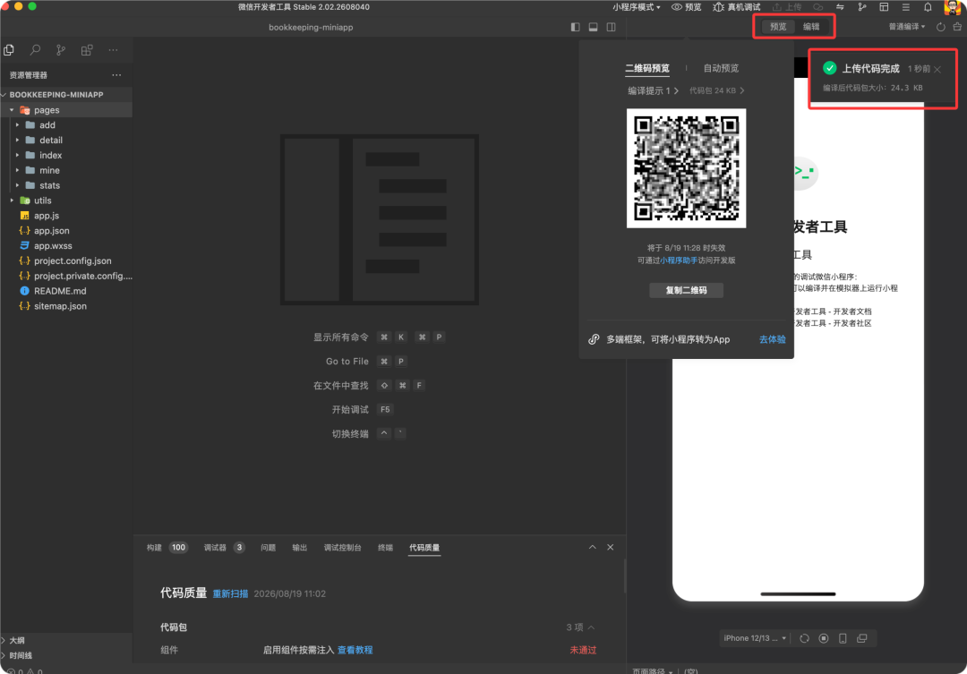Open the 普通编译 compile mode dropdown

coord(906,27)
